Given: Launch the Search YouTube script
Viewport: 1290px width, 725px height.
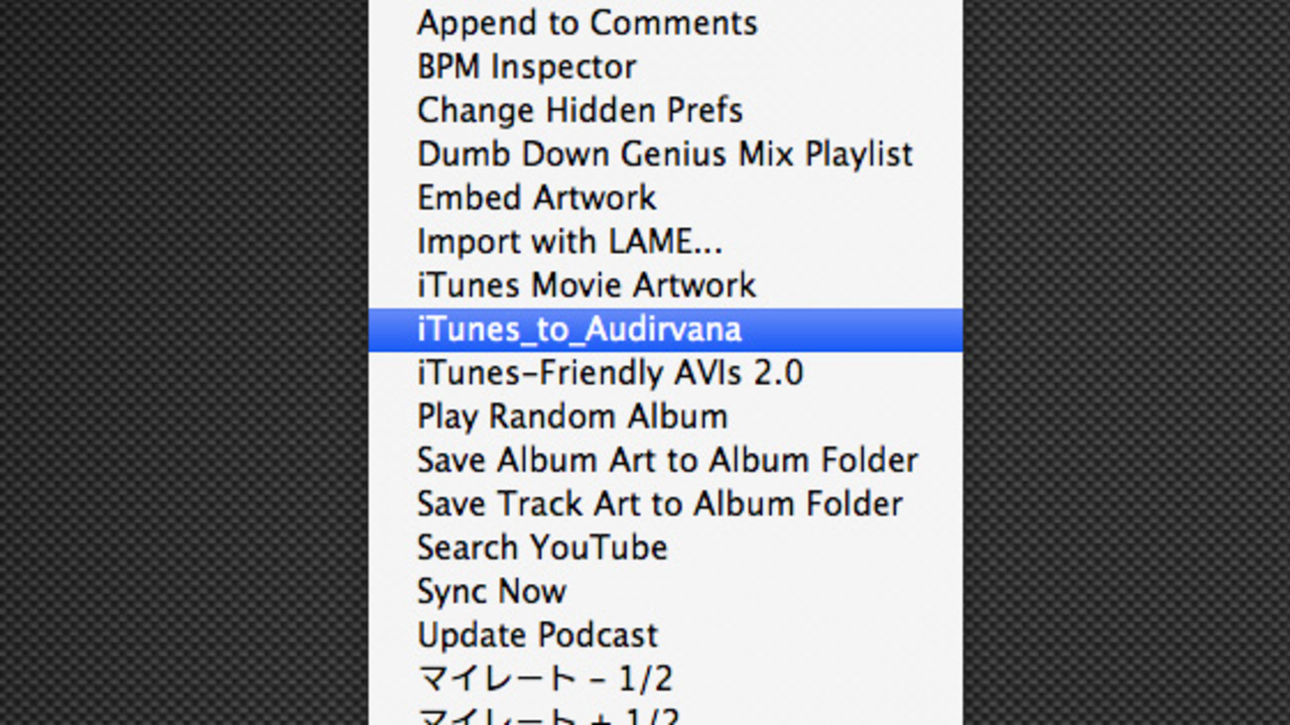Looking at the screenshot, I should [542, 547].
